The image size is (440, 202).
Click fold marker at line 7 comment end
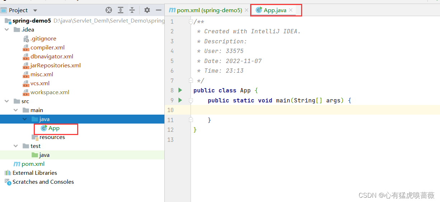[191, 81]
